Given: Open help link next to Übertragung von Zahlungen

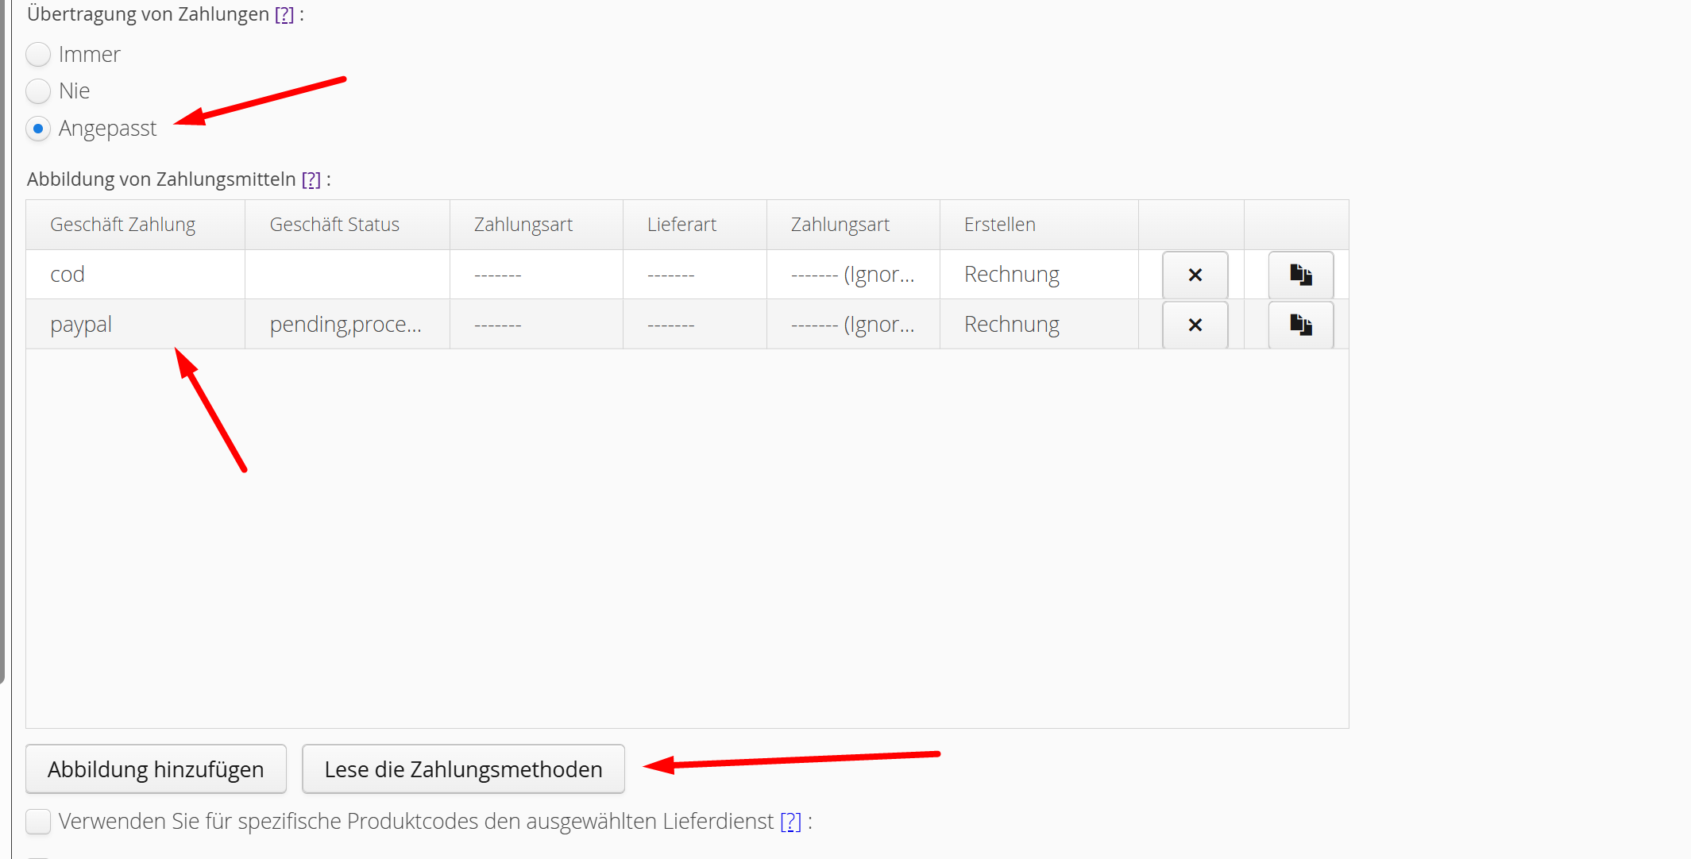Looking at the screenshot, I should (x=284, y=14).
